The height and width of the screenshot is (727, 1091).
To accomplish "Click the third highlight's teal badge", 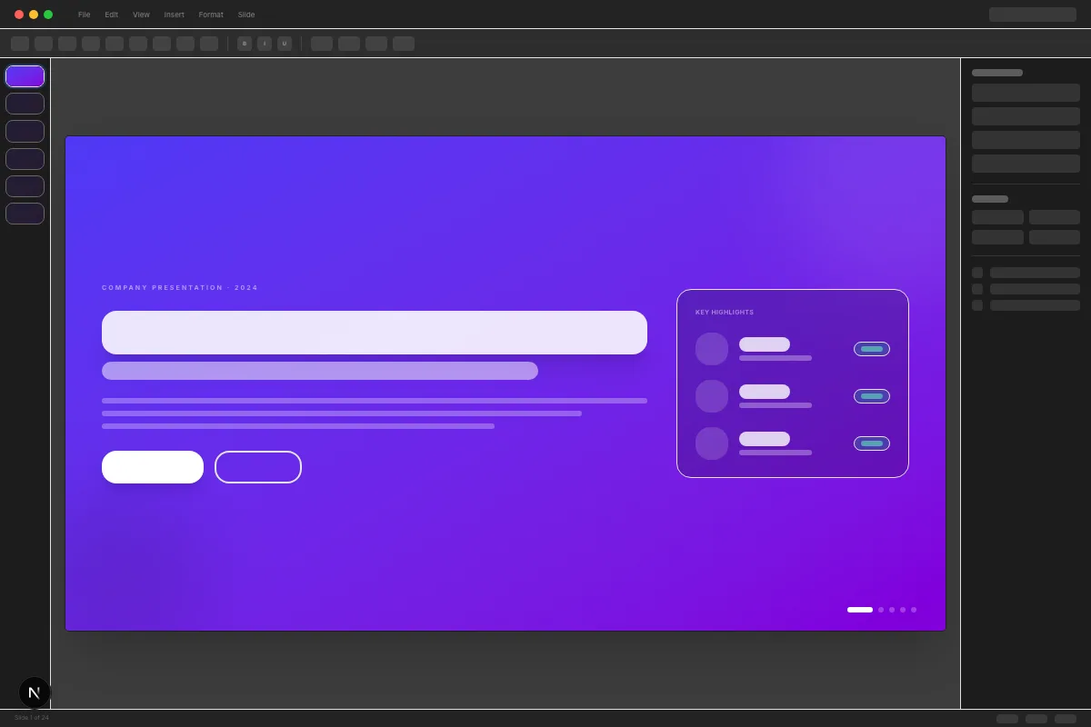I will (872, 443).
